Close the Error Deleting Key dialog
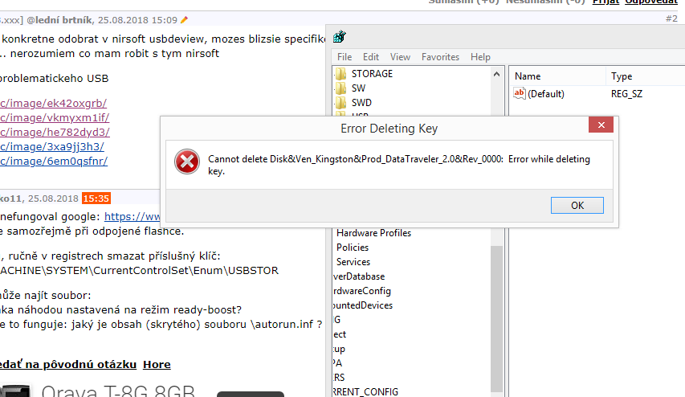 click(x=601, y=125)
